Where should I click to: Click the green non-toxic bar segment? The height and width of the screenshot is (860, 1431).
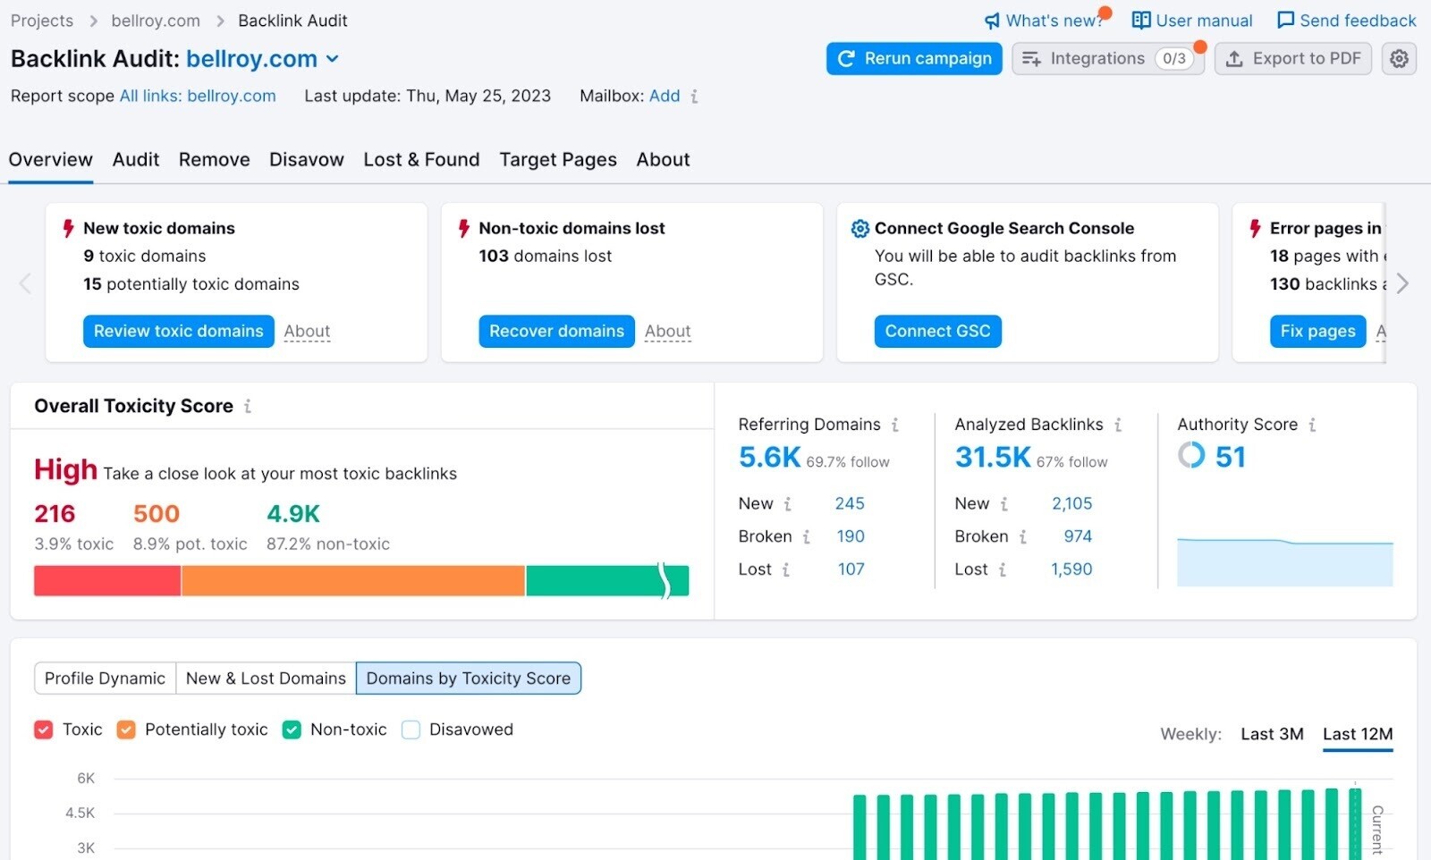[x=607, y=581]
